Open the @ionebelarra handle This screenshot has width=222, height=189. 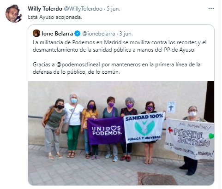[99, 34]
